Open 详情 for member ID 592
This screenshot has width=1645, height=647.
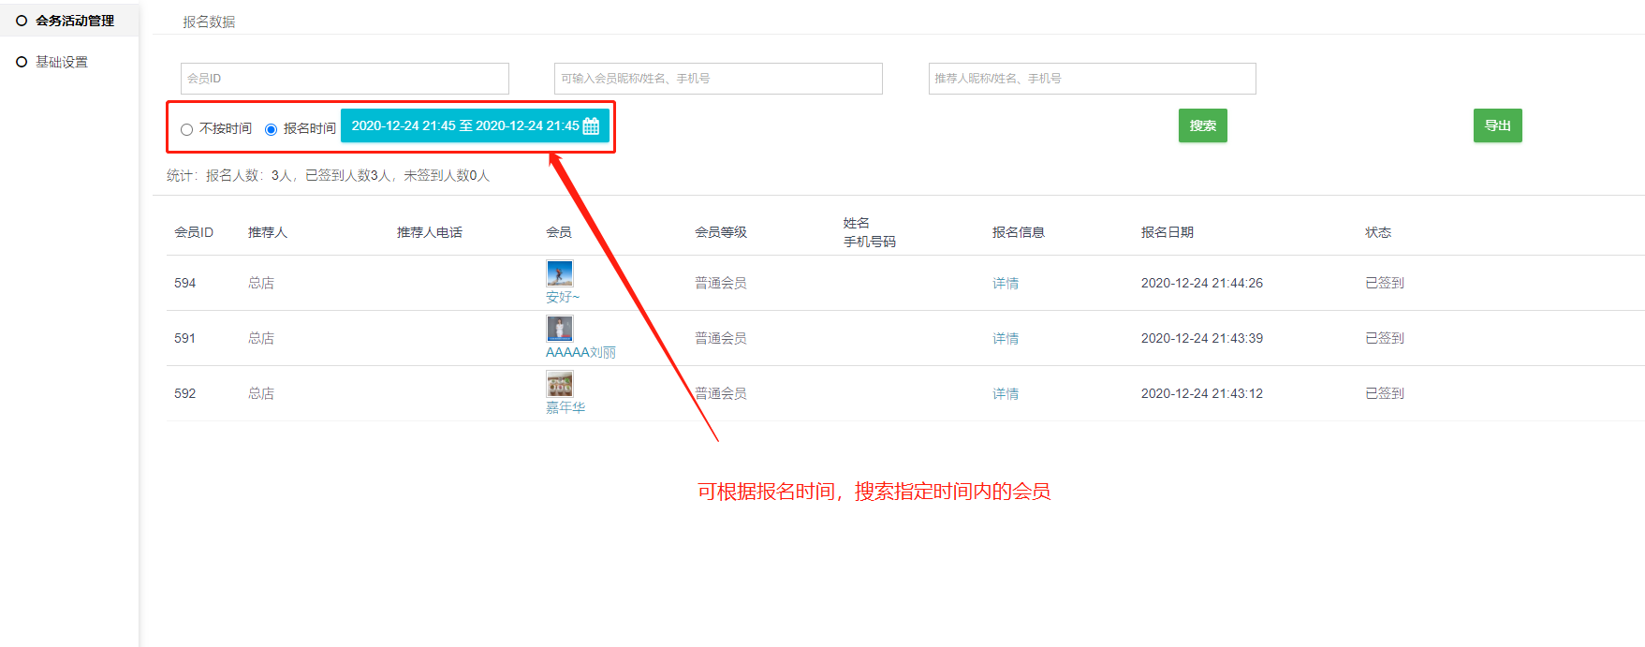pyautogui.click(x=1006, y=393)
